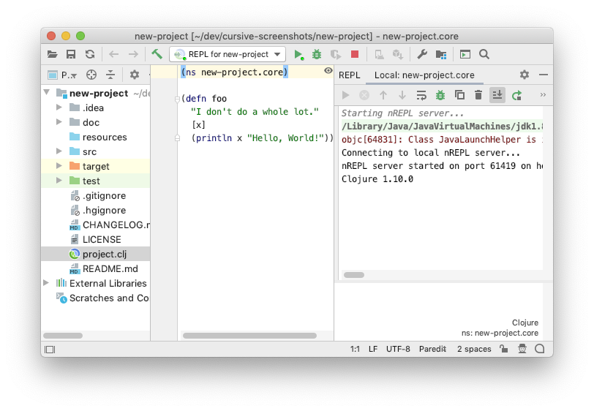The height and width of the screenshot is (411, 594).
Task: Open cursor position 1:1 in status bar
Action: pos(355,349)
